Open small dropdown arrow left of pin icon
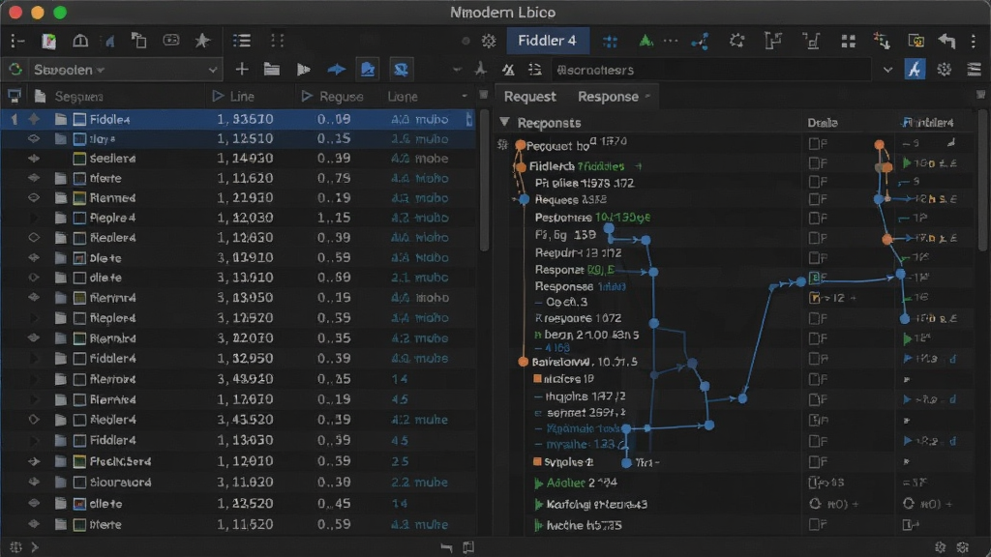Viewport: 991px width, 557px height. click(x=457, y=70)
